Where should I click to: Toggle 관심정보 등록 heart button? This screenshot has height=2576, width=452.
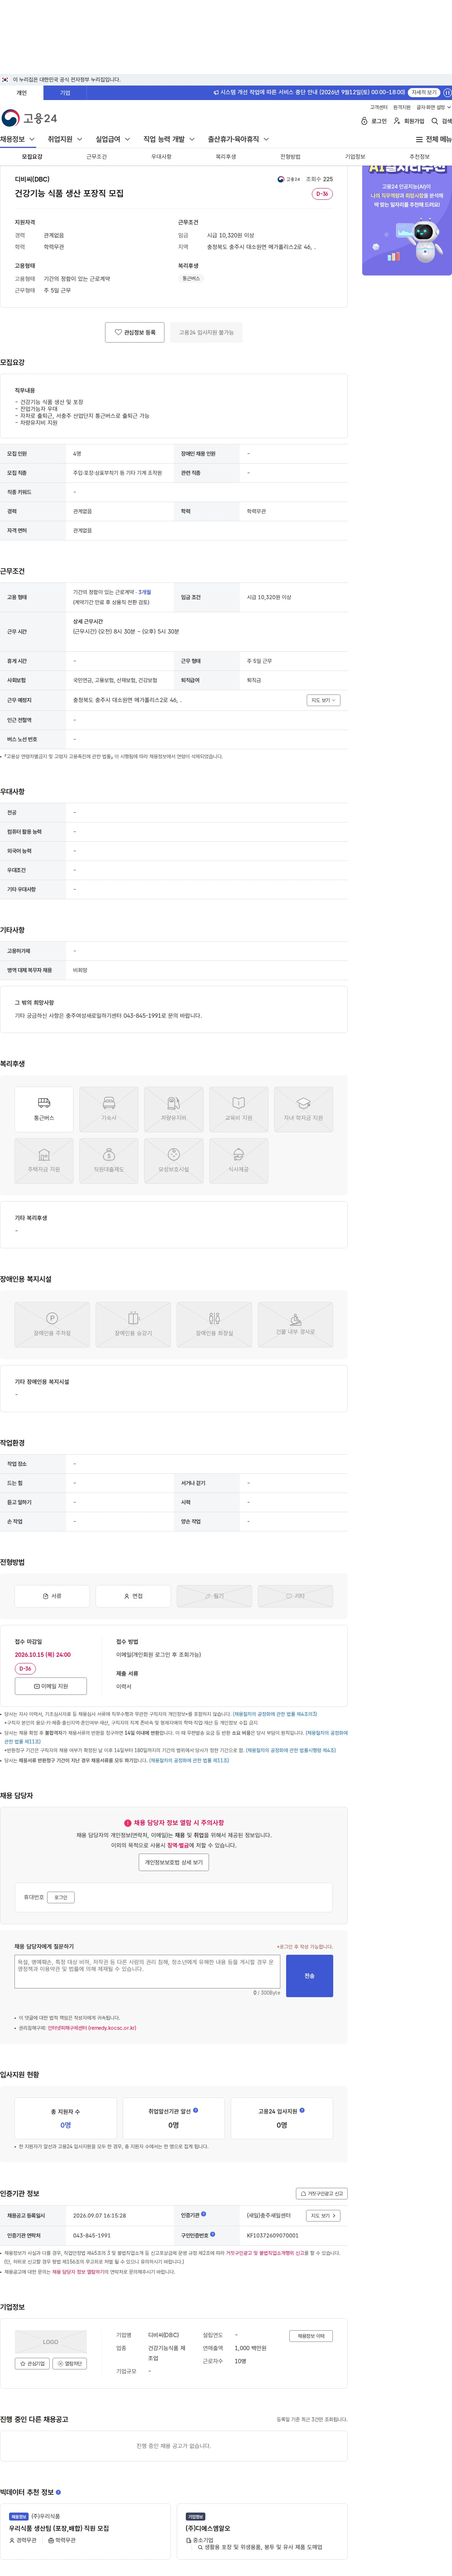coord(135,332)
